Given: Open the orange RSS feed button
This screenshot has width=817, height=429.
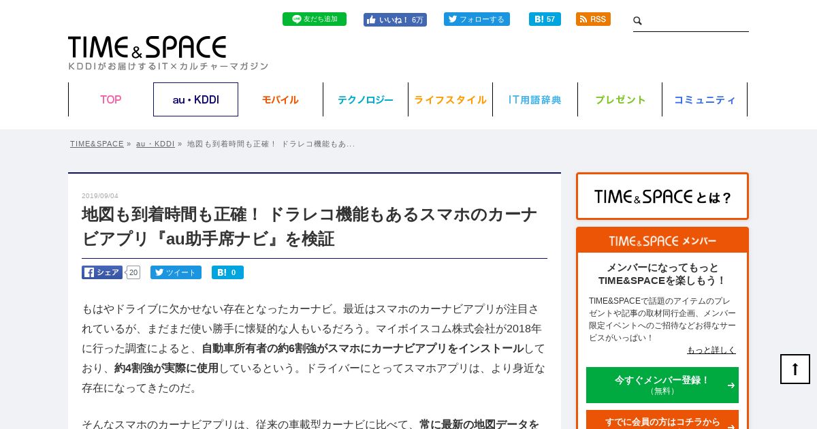Looking at the screenshot, I should [x=593, y=19].
